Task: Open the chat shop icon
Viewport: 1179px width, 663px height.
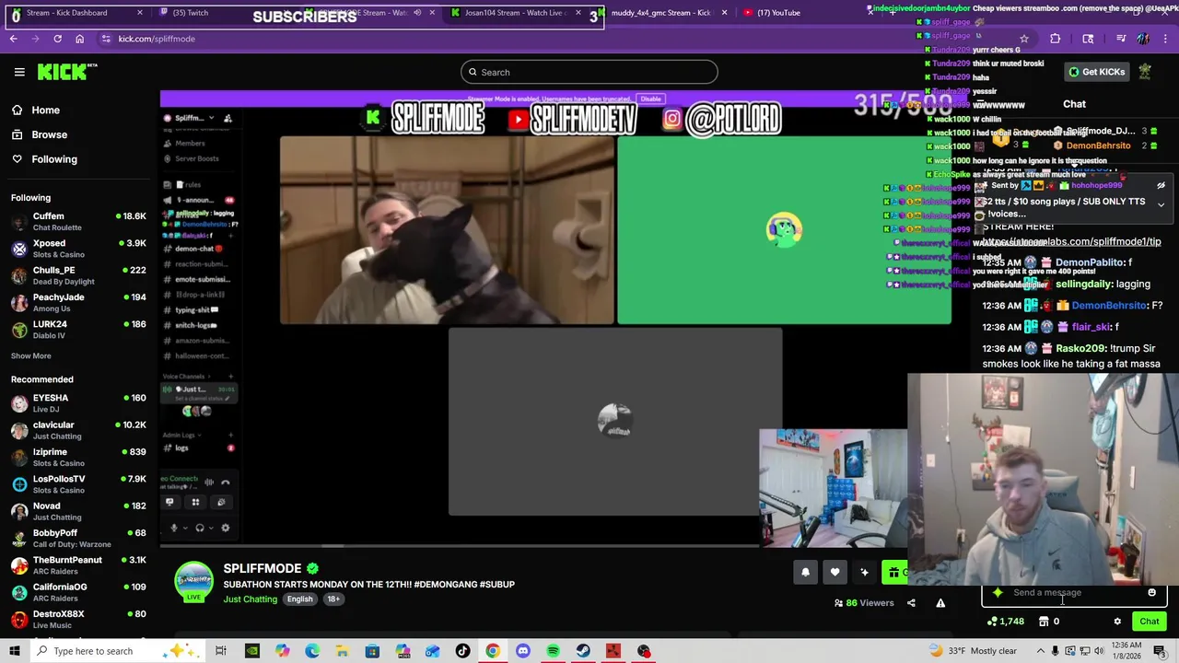Action: pyautogui.click(x=1044, y=622)
